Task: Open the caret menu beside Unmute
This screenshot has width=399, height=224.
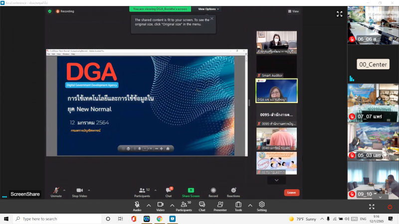Action: pyautogui.click(x=64, y=190)
